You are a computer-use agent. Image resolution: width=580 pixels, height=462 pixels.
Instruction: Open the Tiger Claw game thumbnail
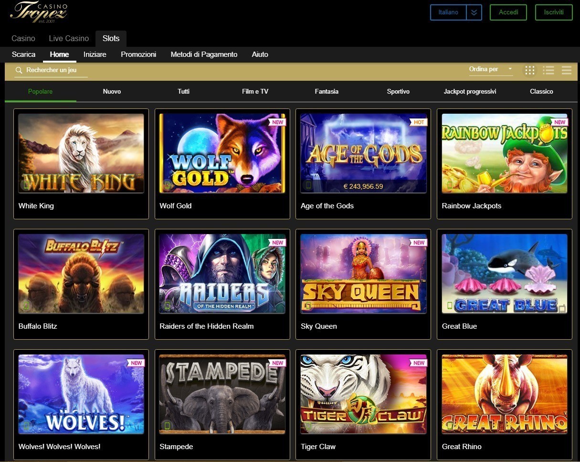[x=364, y=394]
